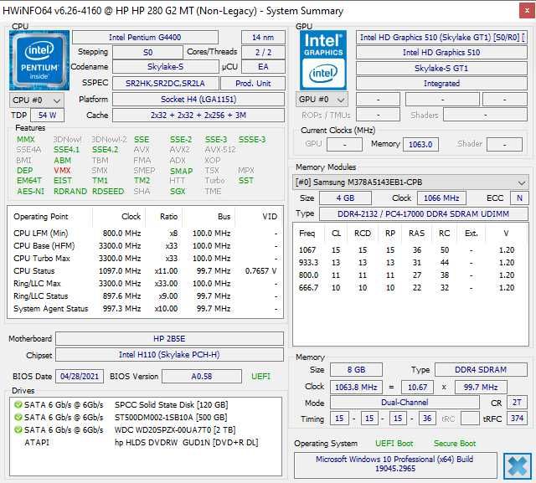Click the SMAP feature label
Viewport: 536px width, 483px height.
point(181,171)
